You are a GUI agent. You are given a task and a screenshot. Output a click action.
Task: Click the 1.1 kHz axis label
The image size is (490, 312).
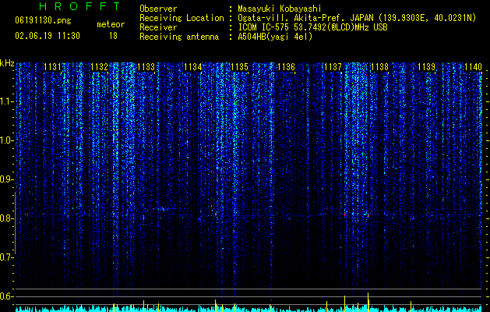tap(6, 101)
